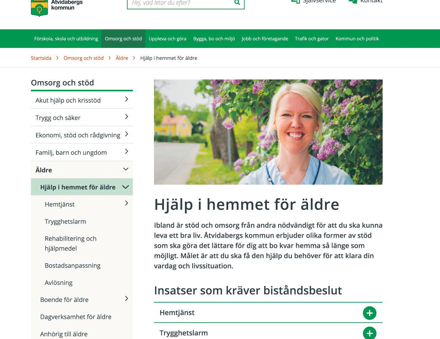440x339 pixels.
Task: Expand Trygg och säker submenu arrow
Action: tap(126, 117)
